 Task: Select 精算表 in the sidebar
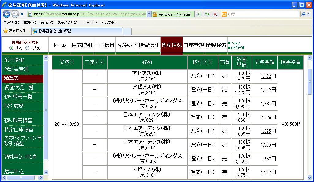[22, 78]
